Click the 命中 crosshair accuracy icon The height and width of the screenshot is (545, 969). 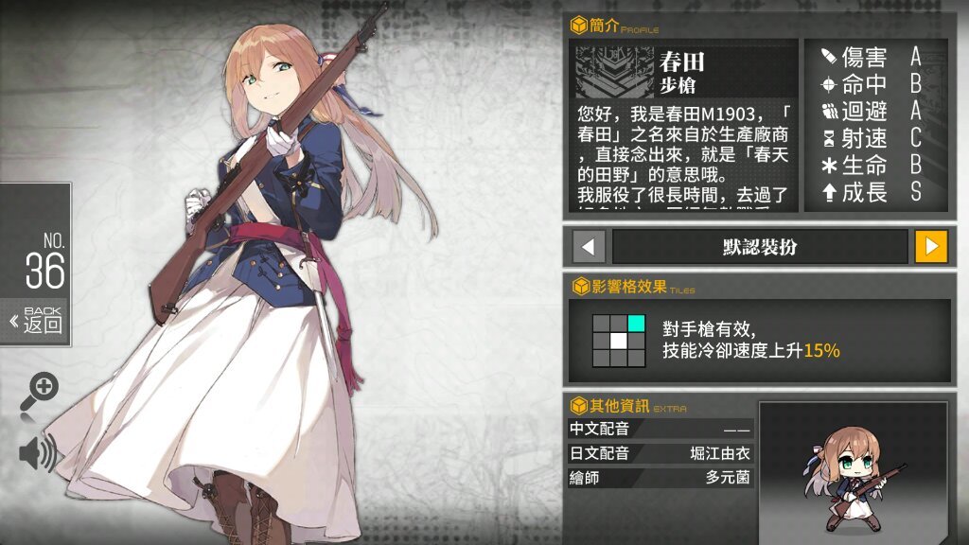tap(829, 84)
